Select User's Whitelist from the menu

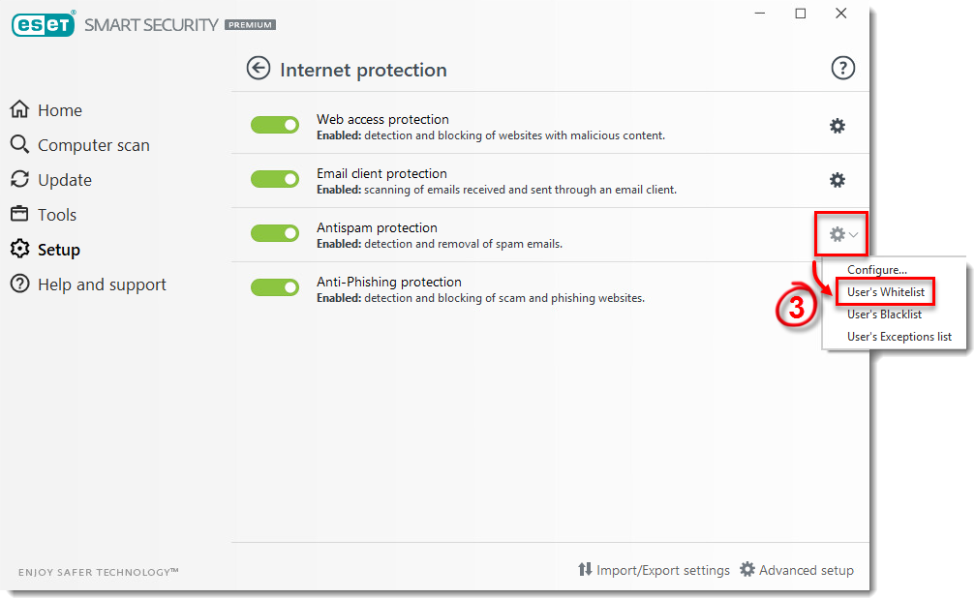[x=885, y=291]
